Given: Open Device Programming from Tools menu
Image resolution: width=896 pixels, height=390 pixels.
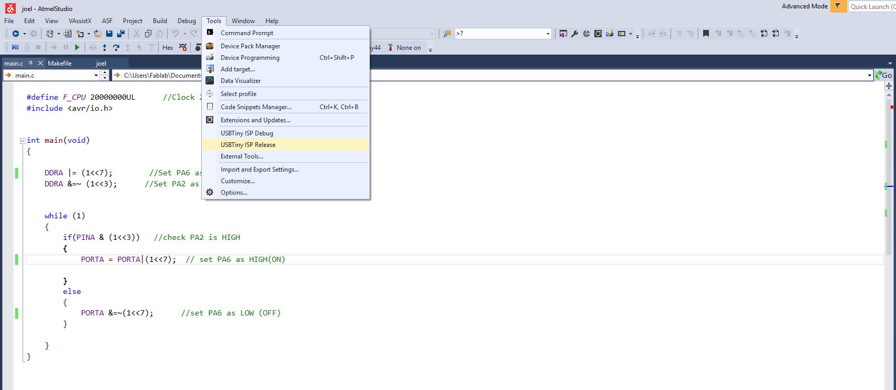Looking at the screenshot, I should (x=285, y=58).
